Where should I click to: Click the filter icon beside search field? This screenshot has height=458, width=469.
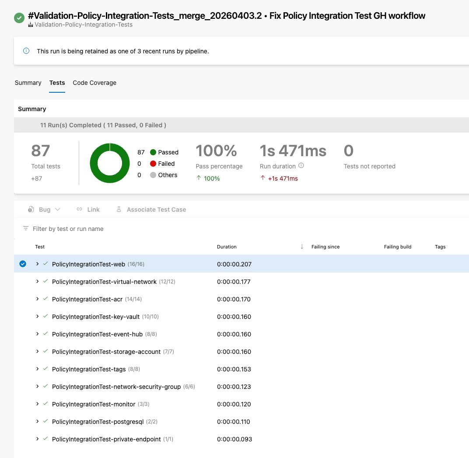26,229
